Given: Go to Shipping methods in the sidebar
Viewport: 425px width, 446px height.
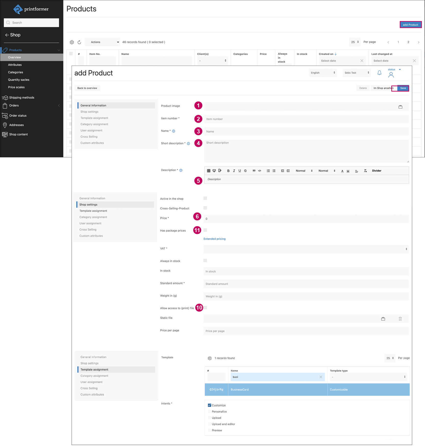Looking at the screenshot, I should pyautogui.click(x=22, y=97).
